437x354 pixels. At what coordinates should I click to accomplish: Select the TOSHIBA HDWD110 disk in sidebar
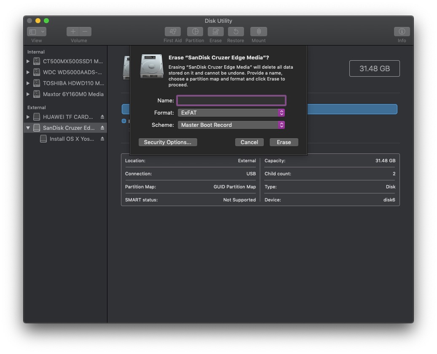73,83
